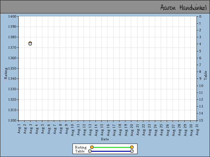Click the Aug 20 date label
The height and width of the screenshot is (157, 210).
[132, 130]
